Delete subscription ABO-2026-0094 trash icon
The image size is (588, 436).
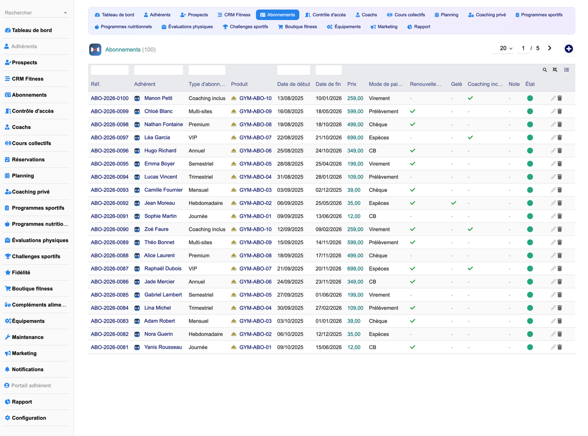(560, 177)
